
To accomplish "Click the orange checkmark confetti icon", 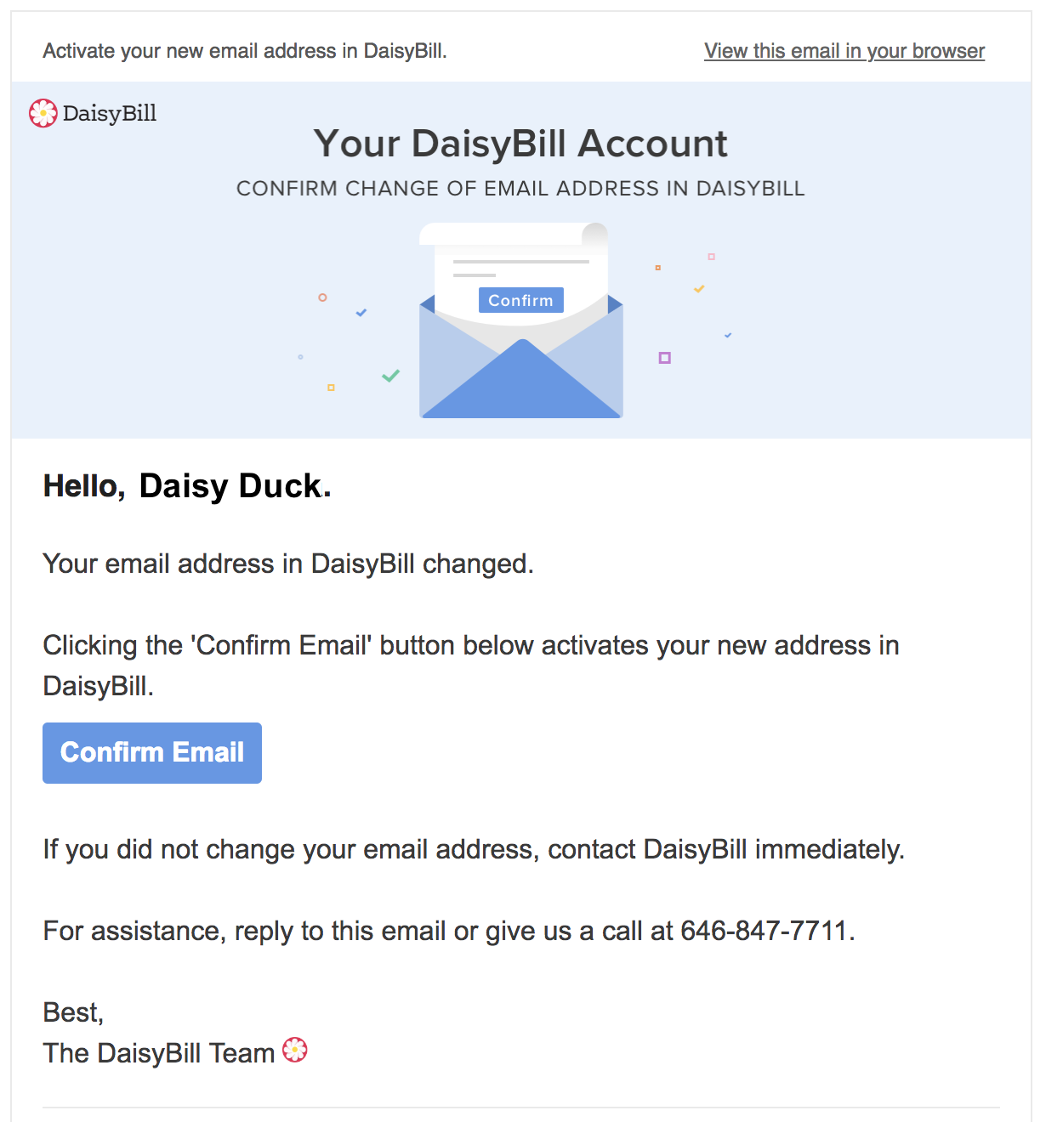I will tap(699, 289).
